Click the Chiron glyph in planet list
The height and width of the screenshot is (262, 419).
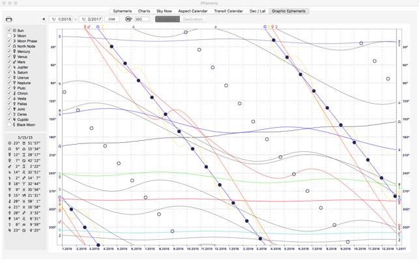point(14,93)
